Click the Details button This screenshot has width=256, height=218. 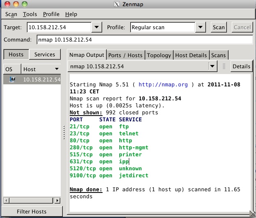(241, 66)
